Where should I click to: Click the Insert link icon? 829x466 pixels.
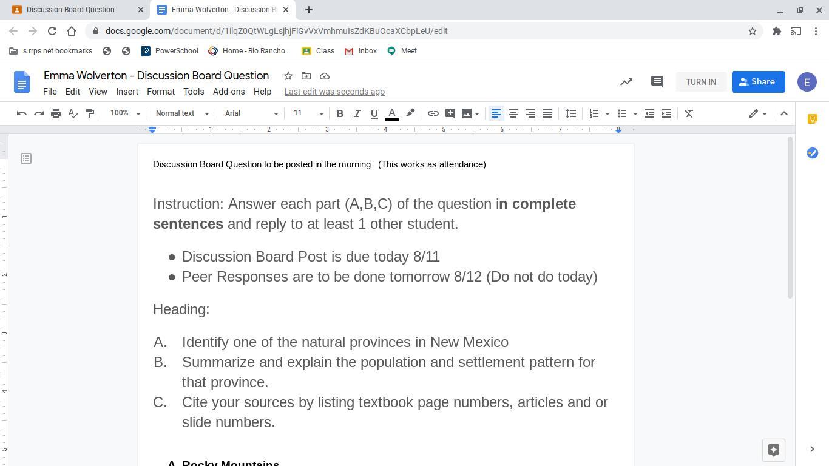433,113
